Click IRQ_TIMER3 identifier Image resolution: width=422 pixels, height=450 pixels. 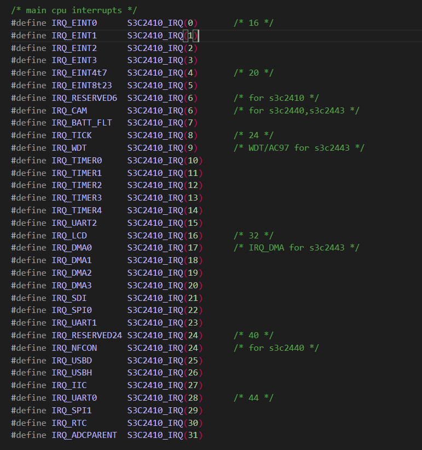coord(77,198)
